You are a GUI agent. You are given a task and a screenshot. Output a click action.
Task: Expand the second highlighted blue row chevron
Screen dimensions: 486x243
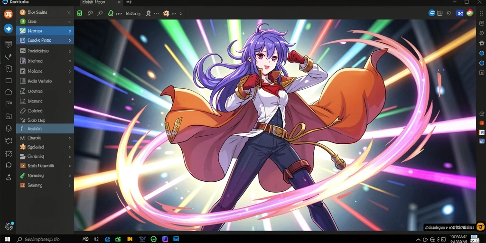(69, 40)
